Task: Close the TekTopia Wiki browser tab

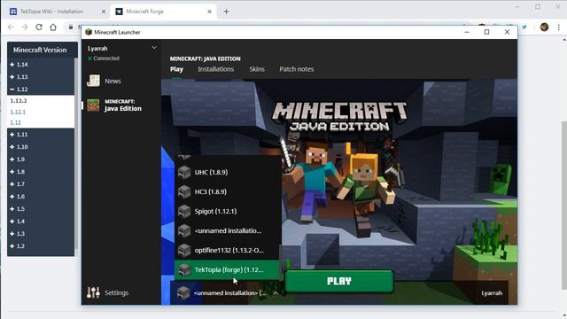Action: (x=104, y=12)
